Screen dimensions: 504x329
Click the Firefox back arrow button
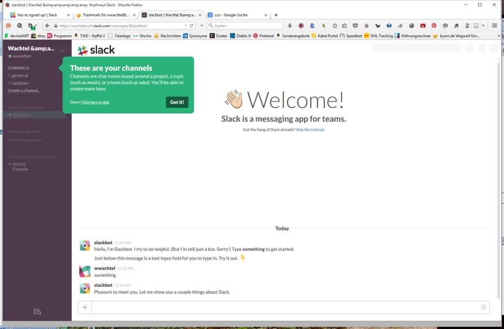(47, 26)
